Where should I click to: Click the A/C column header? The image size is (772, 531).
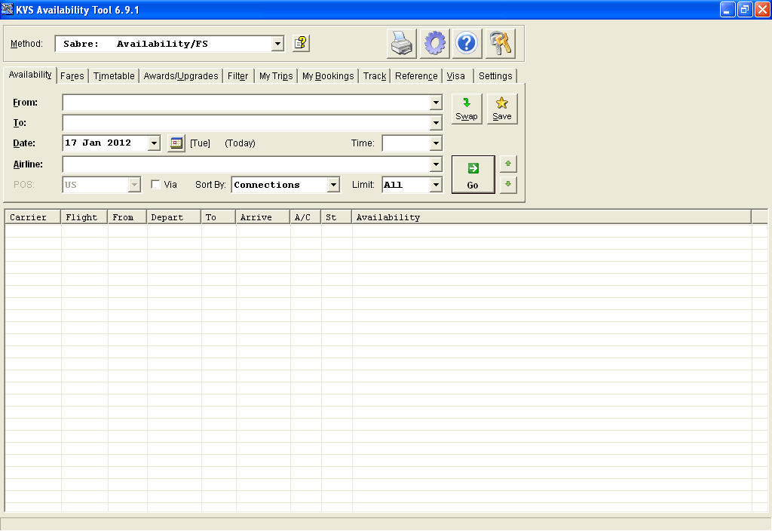click(305, 217)
